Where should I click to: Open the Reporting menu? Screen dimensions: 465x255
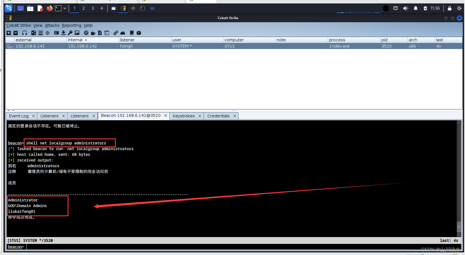pos(72,25)
